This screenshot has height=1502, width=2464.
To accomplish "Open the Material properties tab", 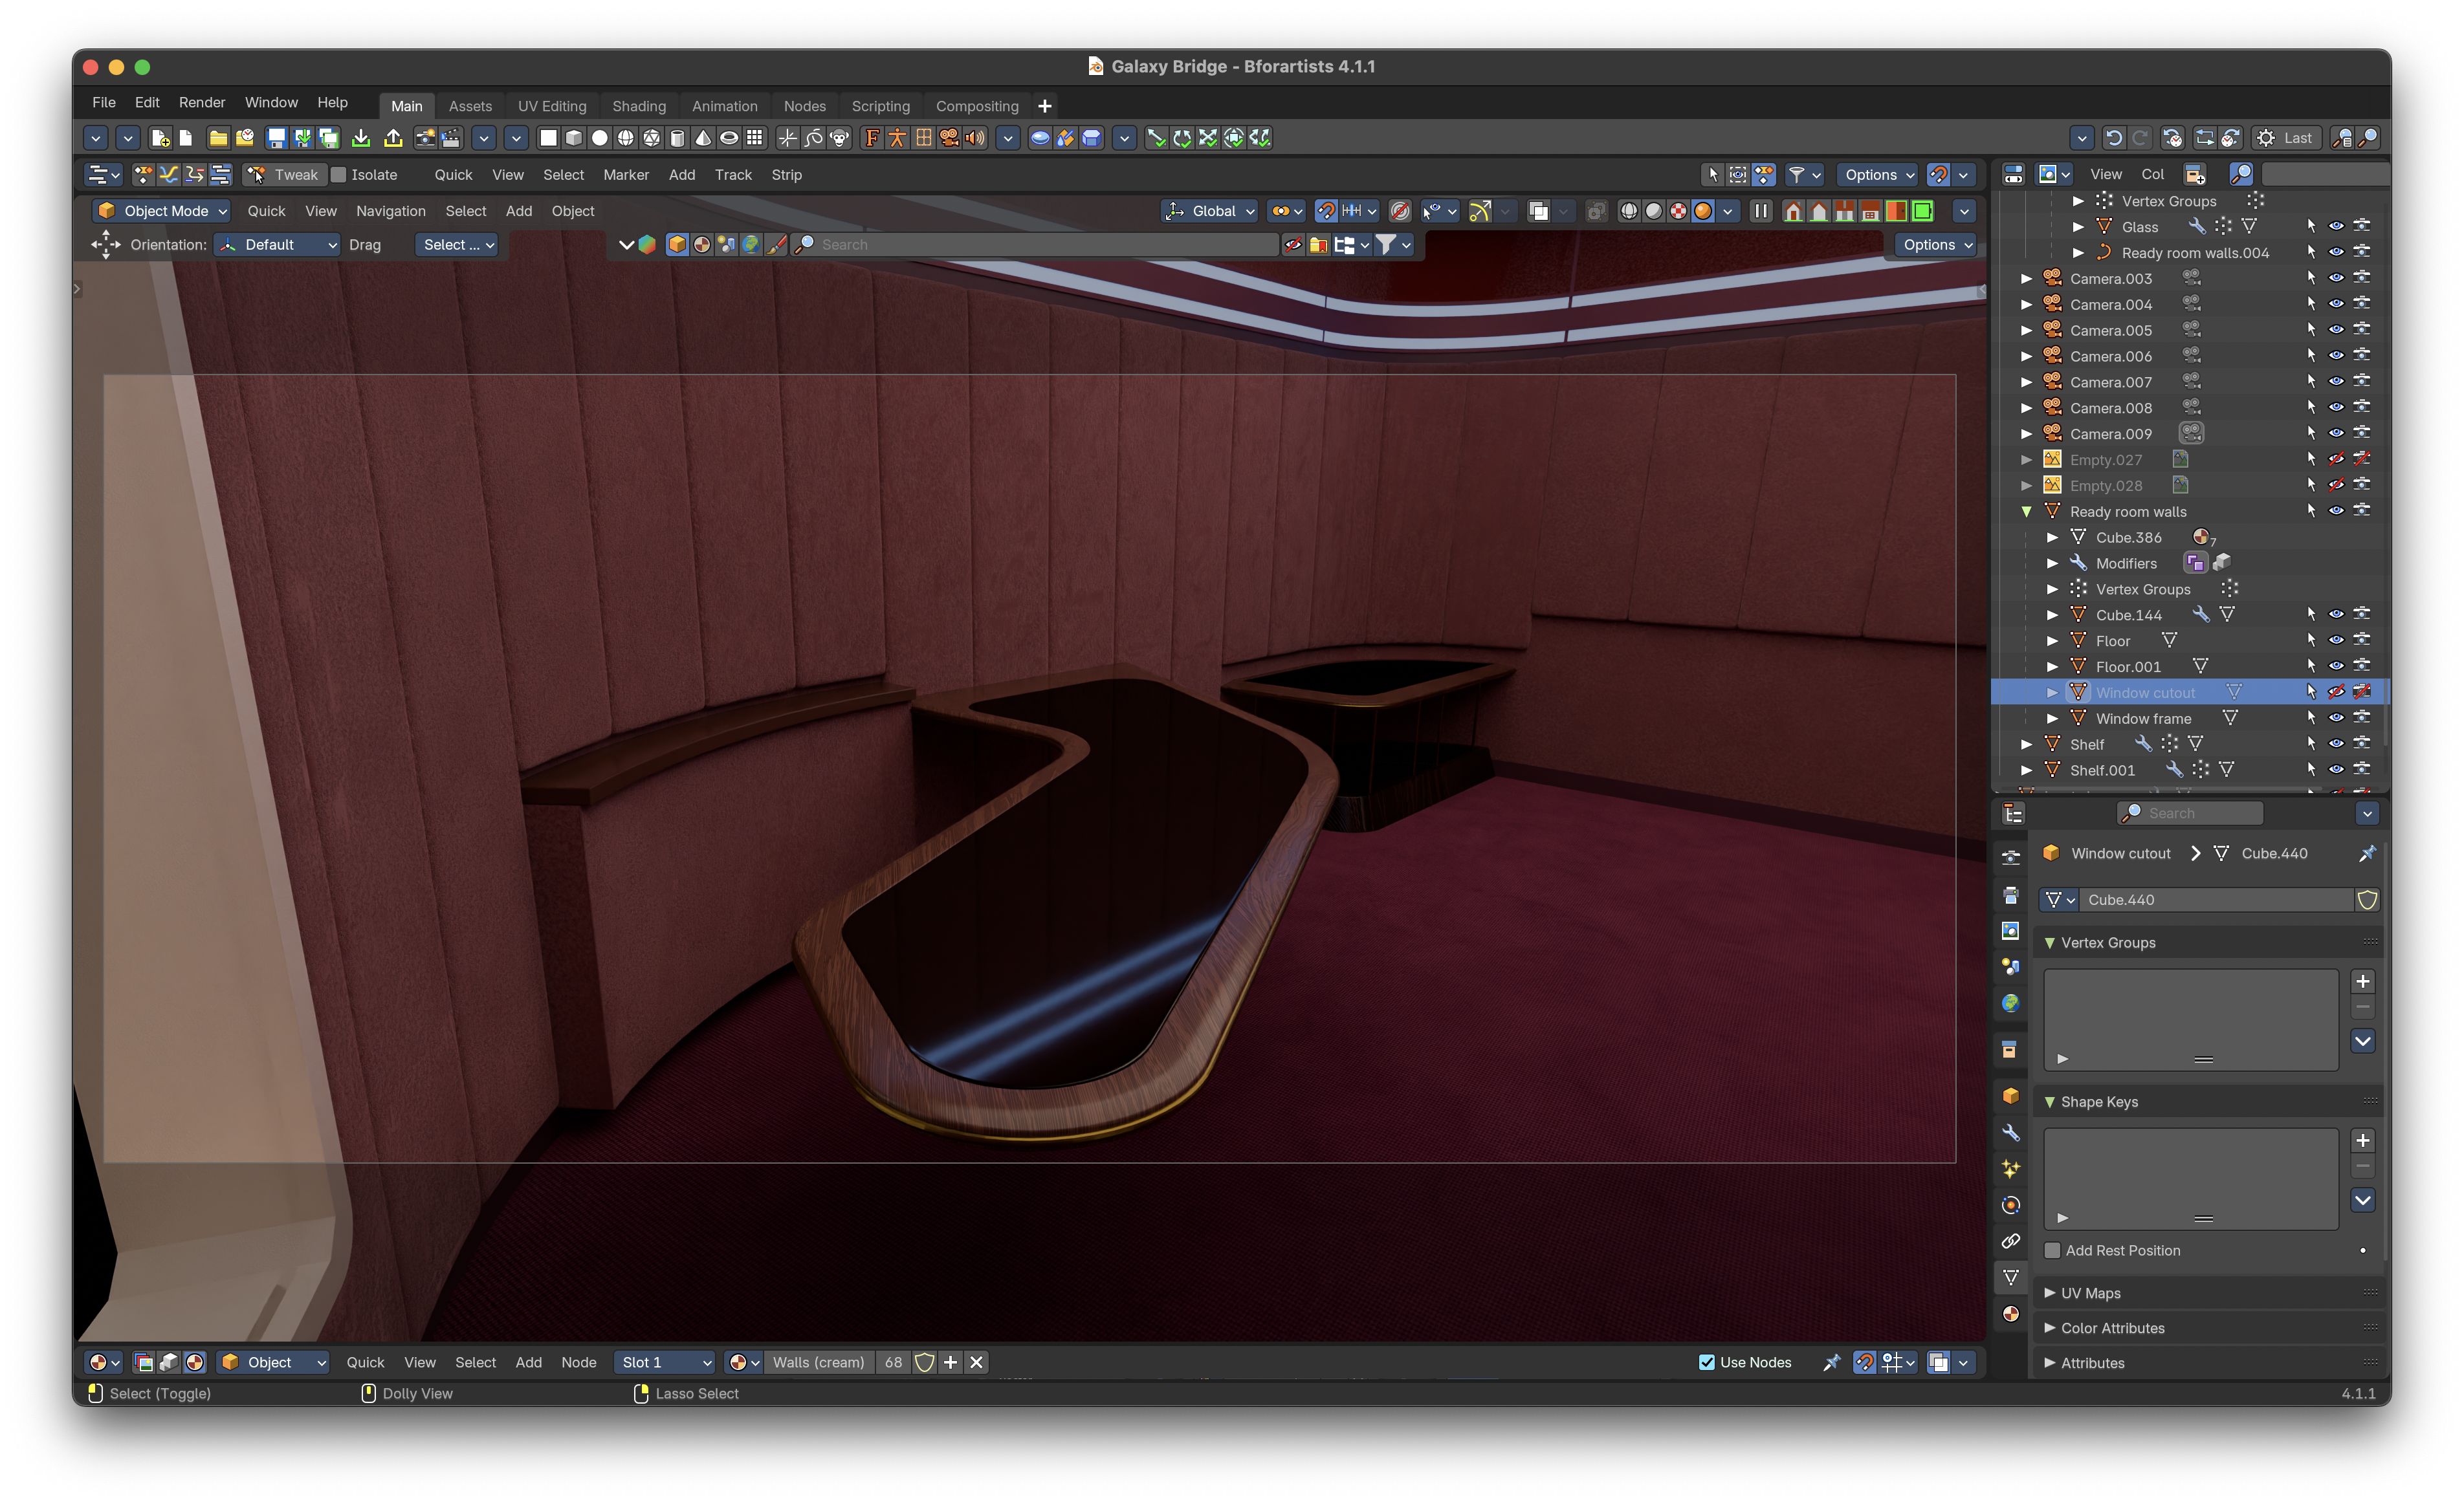I will click(2011, 1313).
